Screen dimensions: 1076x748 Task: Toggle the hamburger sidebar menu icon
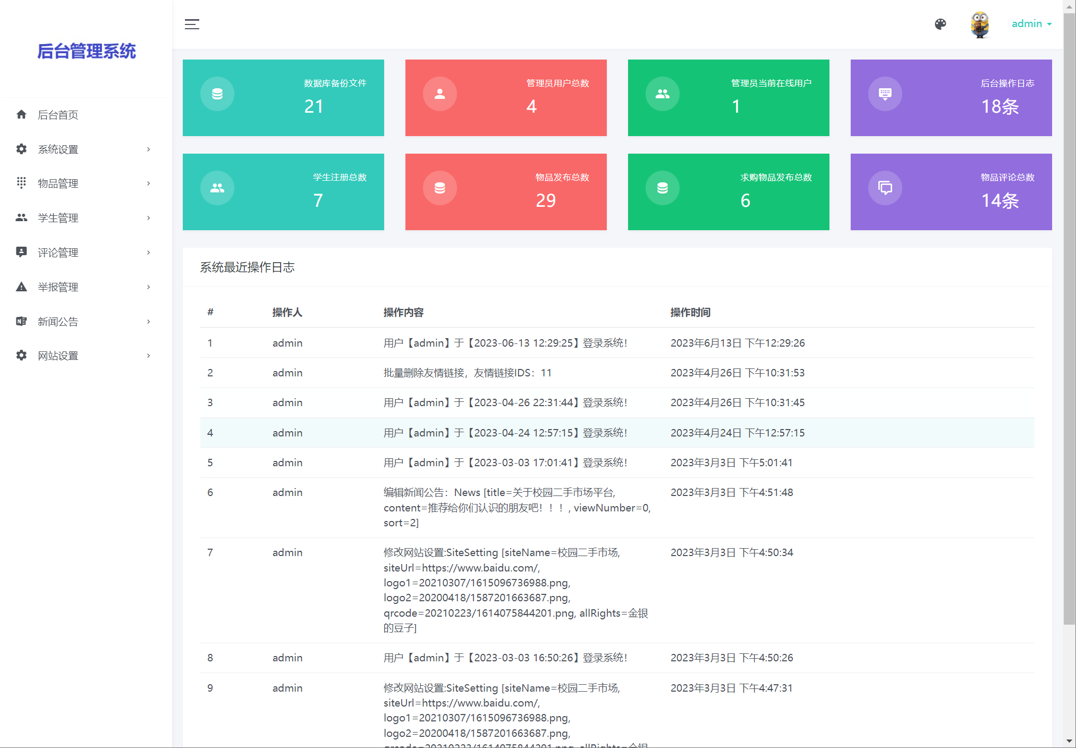pyautogui.click(x=192, y=24)
